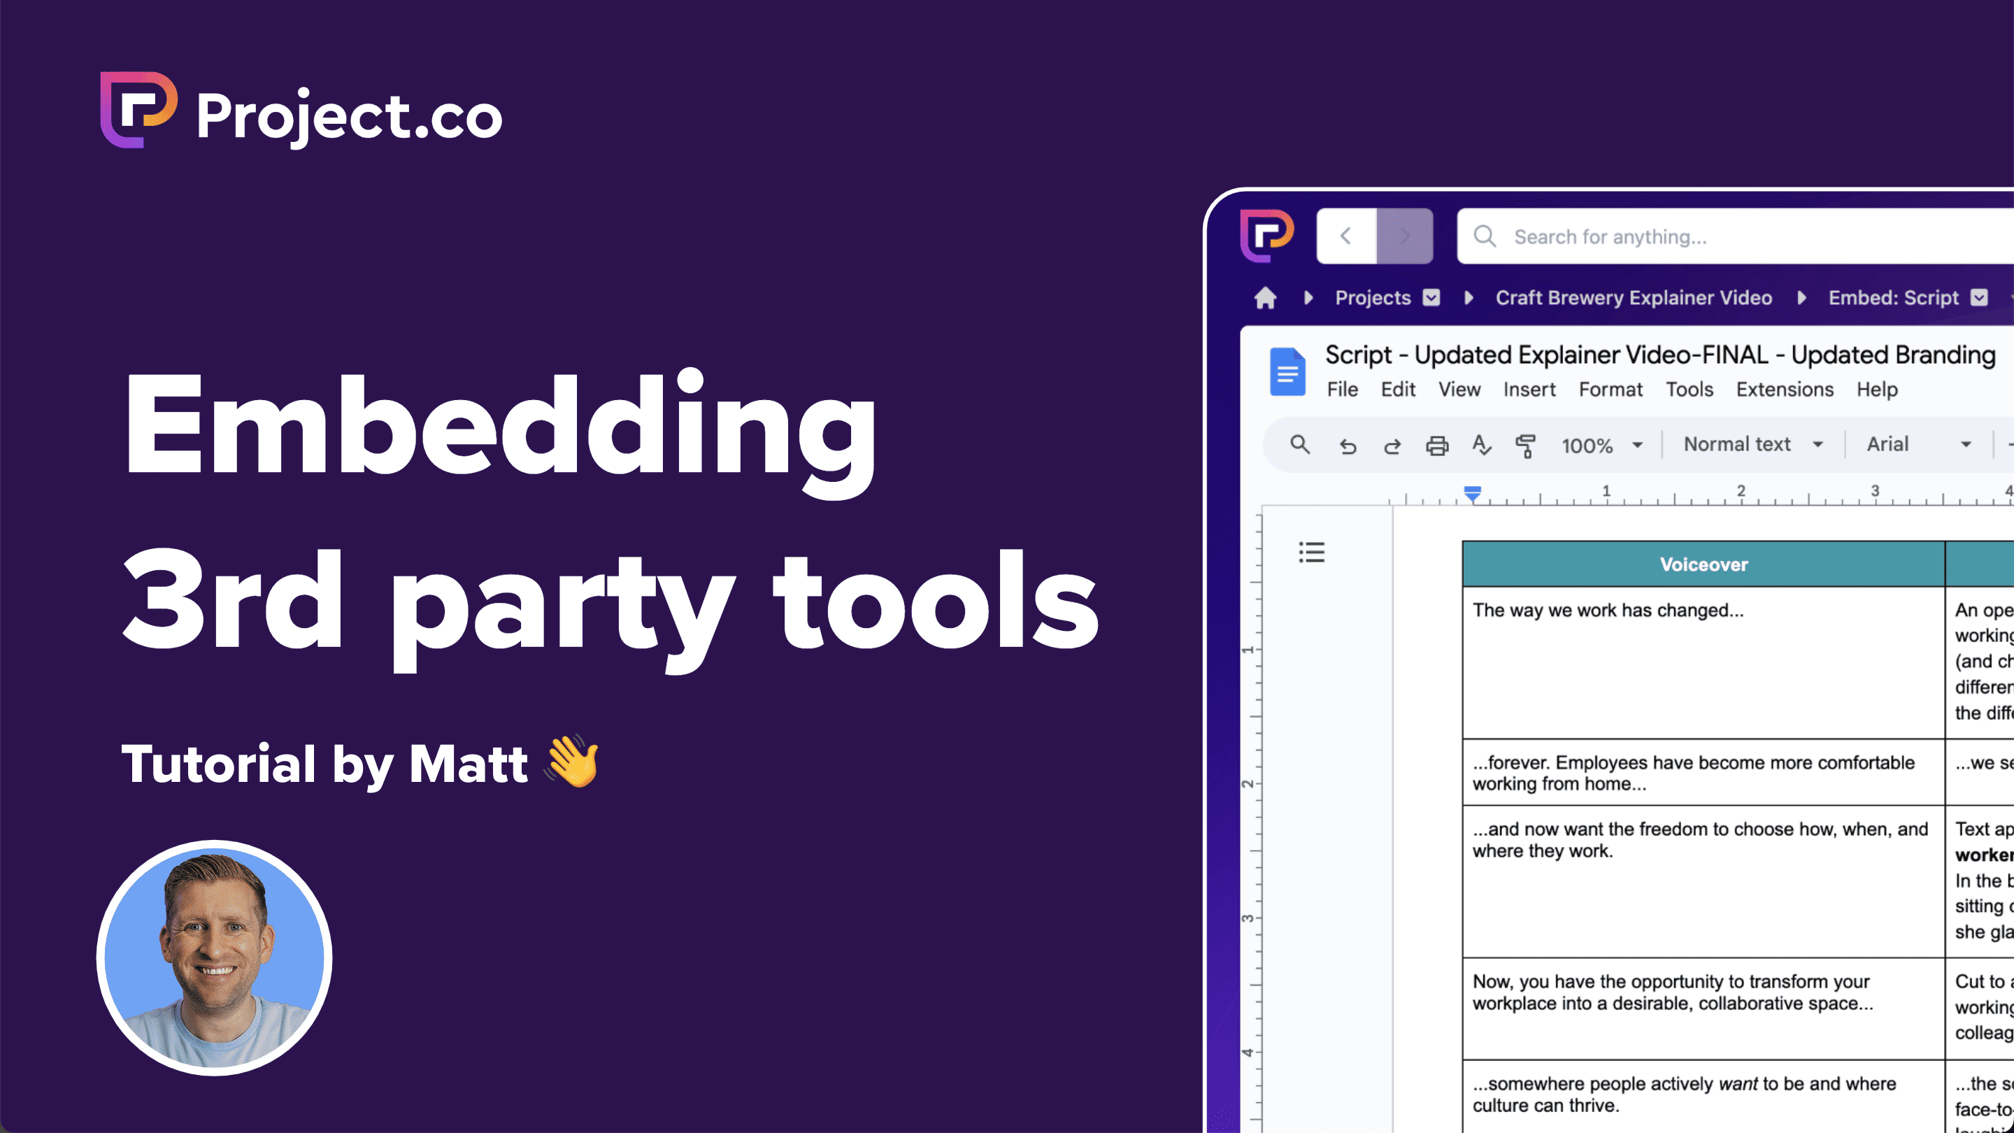The image size is (2014, 1133).
Task: Expand arrow before Projects breadcrumb
Action: [x=1308, y=298]
